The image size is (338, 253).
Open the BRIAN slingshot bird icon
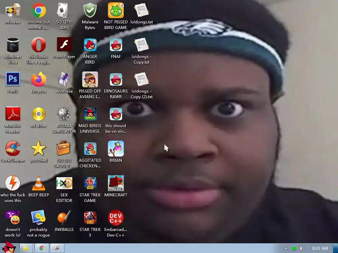tap(116, 149)
